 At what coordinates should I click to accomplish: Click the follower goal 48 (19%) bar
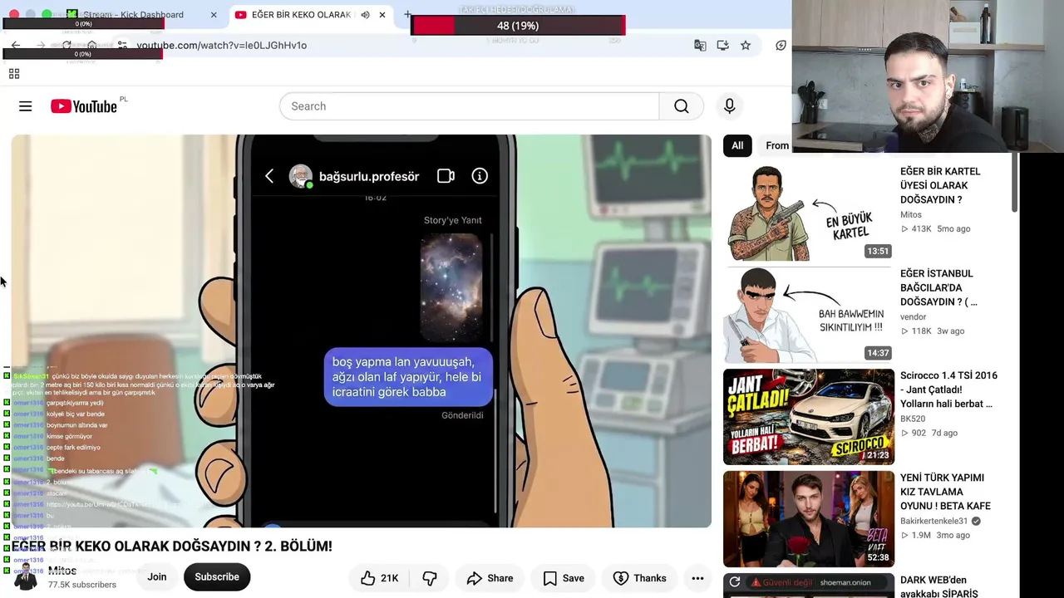pos(518,26)
